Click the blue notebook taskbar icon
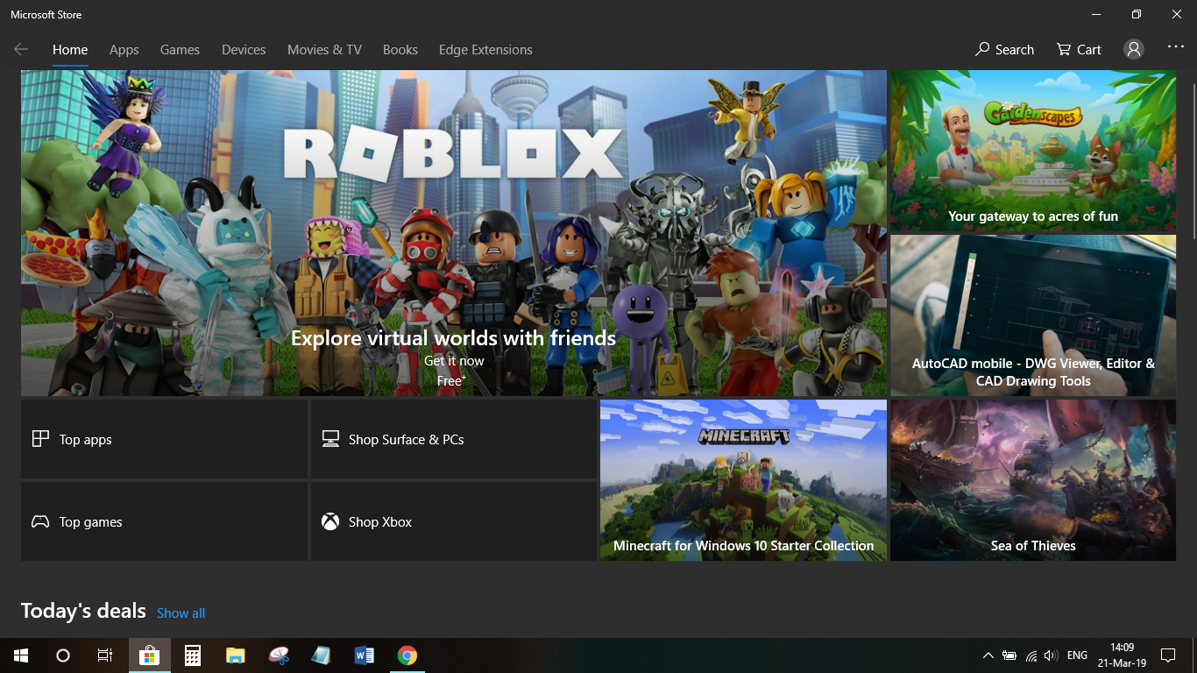Viewport: 1197px width, 673px height. pos(322,655)
